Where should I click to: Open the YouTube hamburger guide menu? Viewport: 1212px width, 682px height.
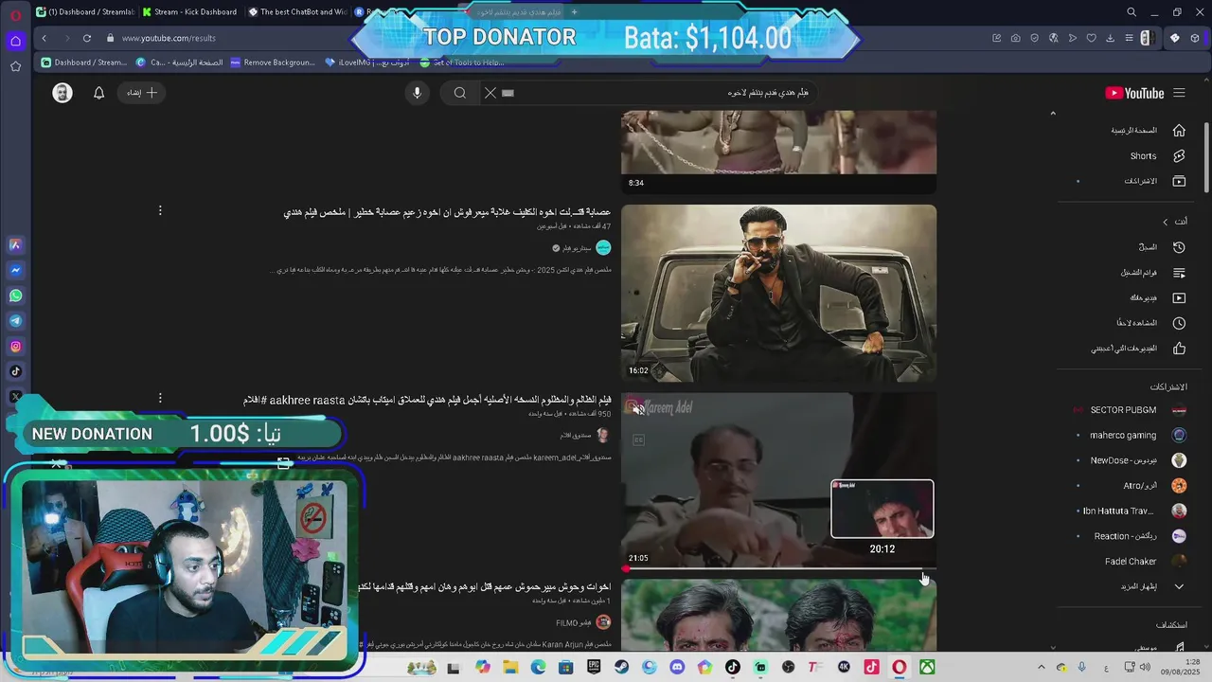pos(1179,93)
